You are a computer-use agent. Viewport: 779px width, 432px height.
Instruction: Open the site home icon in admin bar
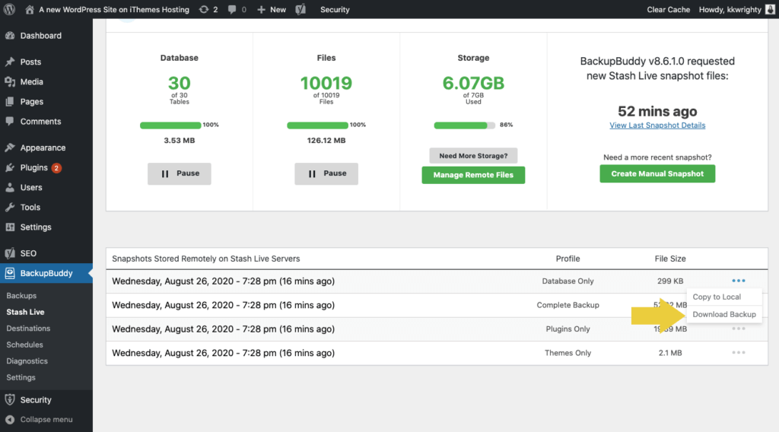point(30,9)
